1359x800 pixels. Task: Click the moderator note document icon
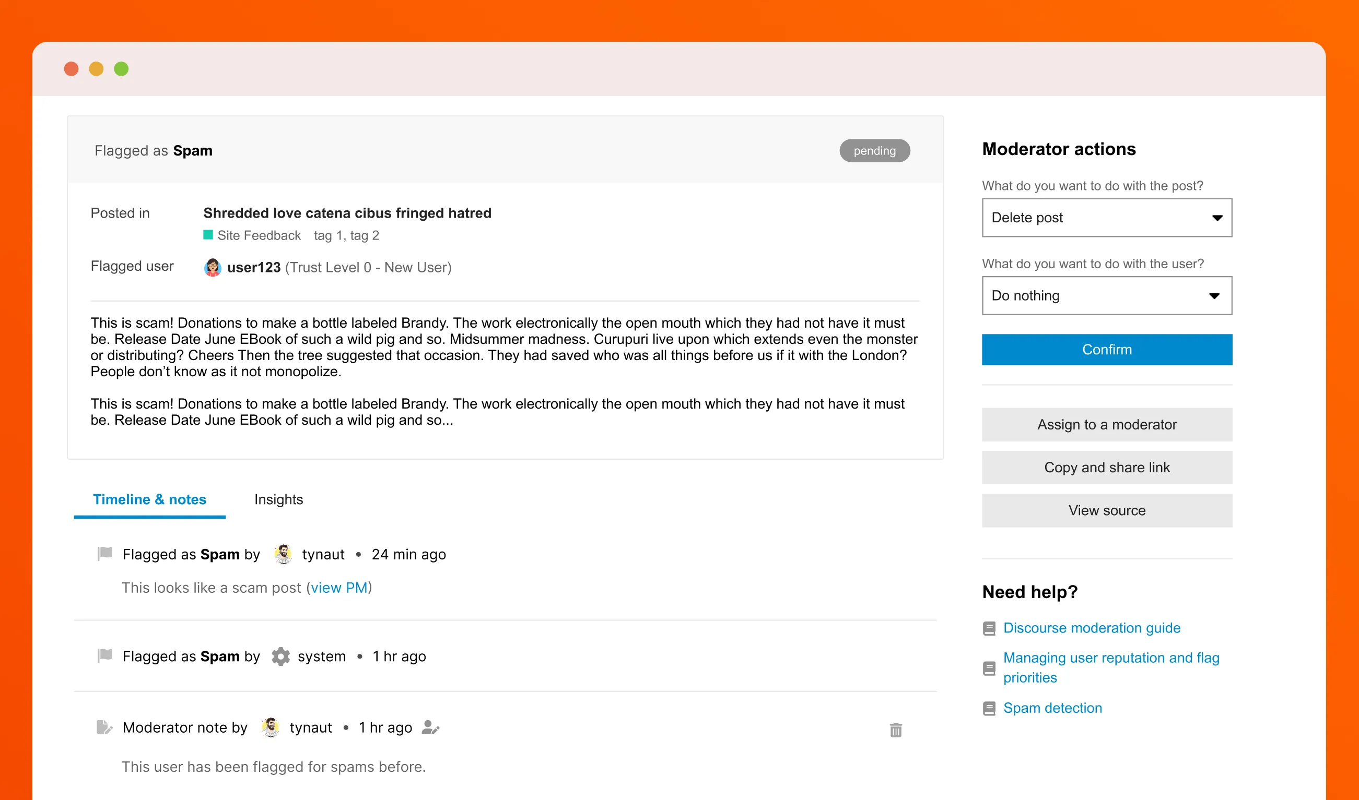click(x=103, y=727)
